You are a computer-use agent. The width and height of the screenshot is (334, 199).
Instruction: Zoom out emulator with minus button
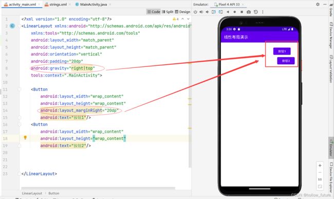pos(320,173)
